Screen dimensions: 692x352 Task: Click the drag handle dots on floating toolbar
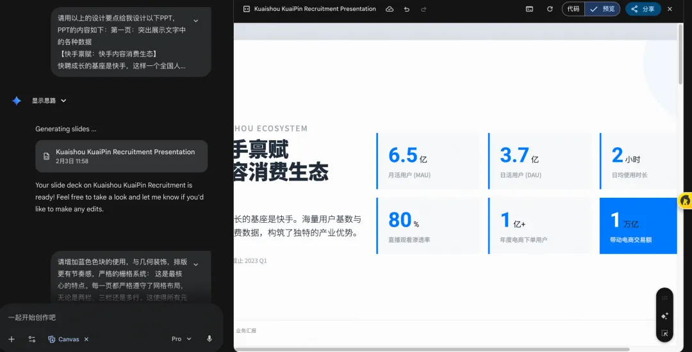[x=664, y=298]
